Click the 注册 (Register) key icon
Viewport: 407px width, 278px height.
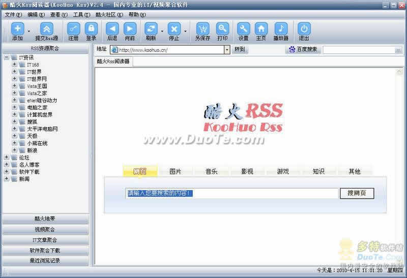[73, 28]
